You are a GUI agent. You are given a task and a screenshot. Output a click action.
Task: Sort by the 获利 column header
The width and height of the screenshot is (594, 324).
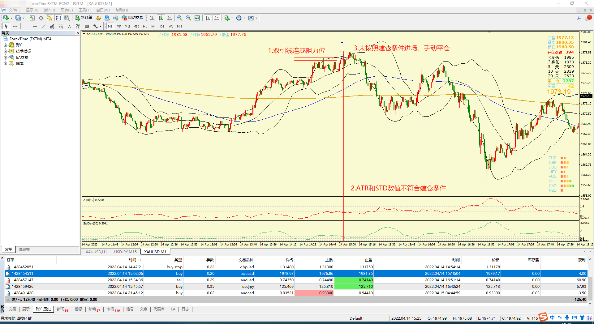[x=582, y=260]
